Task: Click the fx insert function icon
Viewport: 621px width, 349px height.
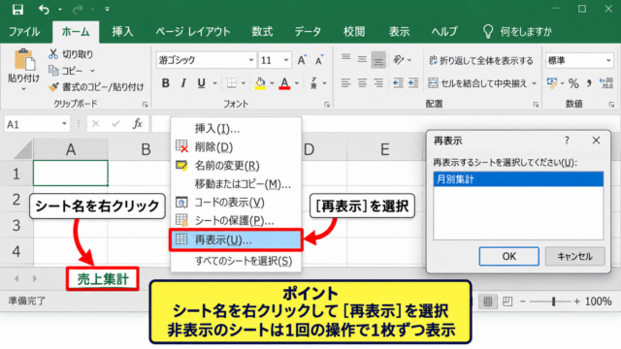Action: (x=138, y=124)
